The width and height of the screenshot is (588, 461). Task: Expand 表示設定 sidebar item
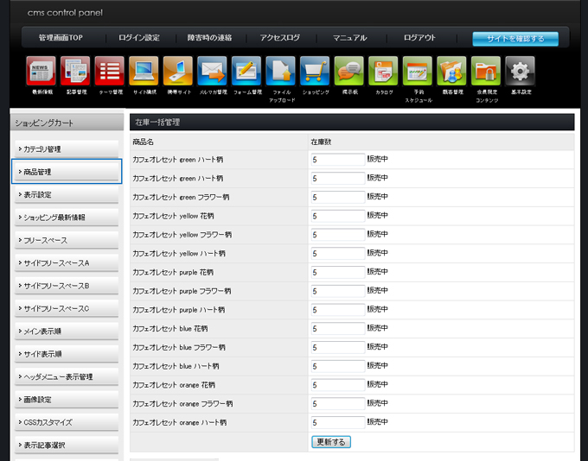coord(67,195)
